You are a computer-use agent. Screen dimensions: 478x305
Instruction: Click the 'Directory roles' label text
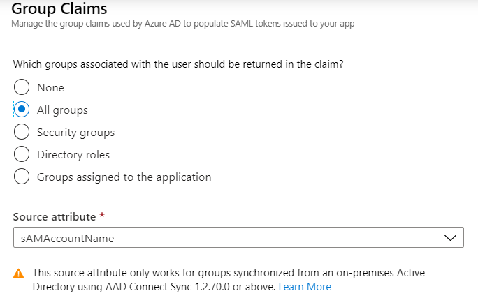click(x=73, y=155)
